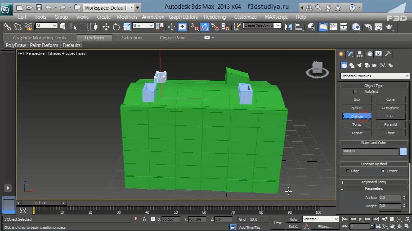
Task: Click the Unlink Selection tool
Action: pyautogui.click(x=18, y=27)
